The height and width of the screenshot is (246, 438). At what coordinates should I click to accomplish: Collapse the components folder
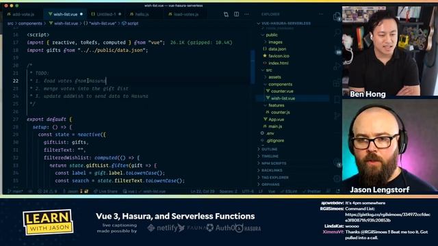click(280, 84)
